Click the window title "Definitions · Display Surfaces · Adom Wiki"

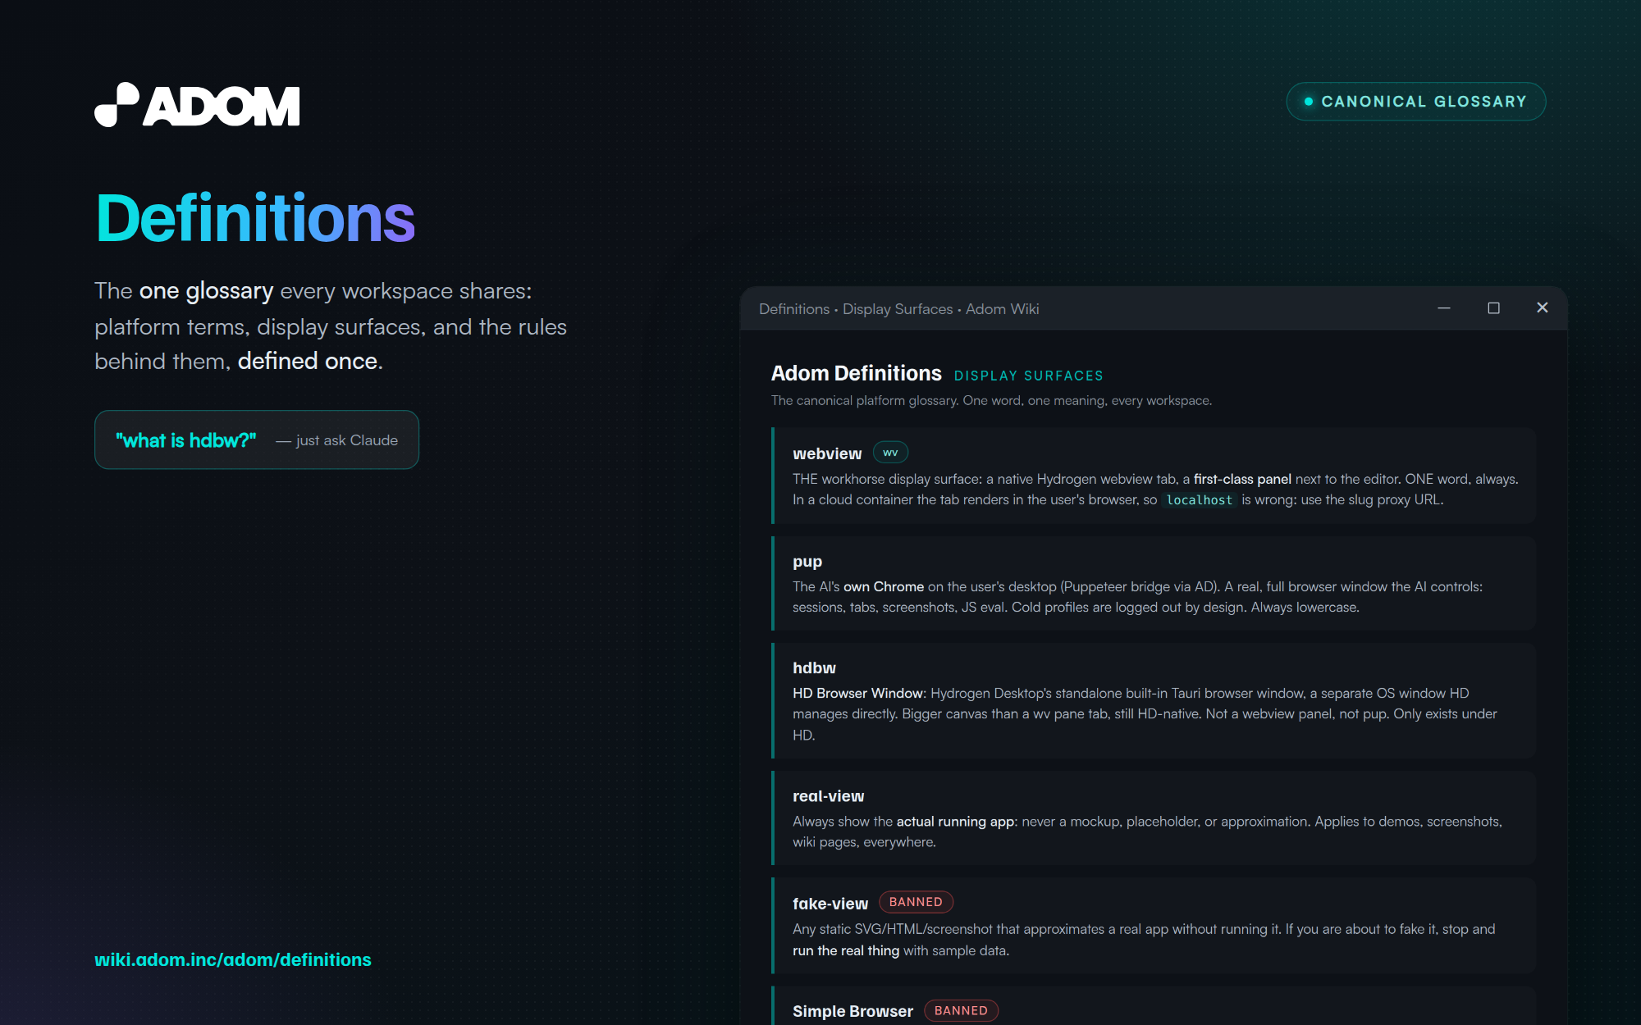tap(899, 309)
